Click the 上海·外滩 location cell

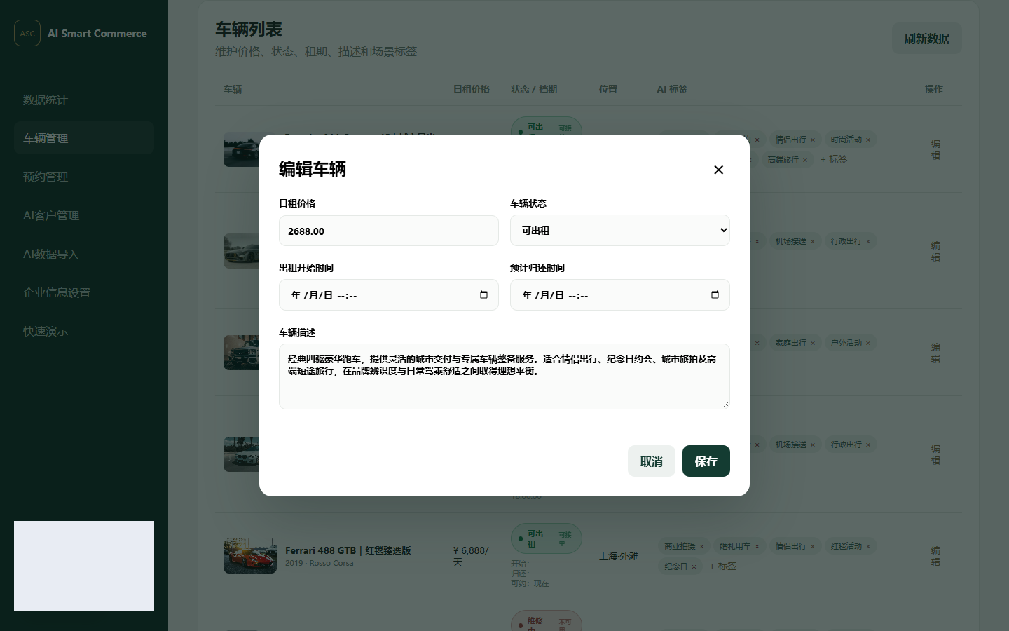[619, 556]
